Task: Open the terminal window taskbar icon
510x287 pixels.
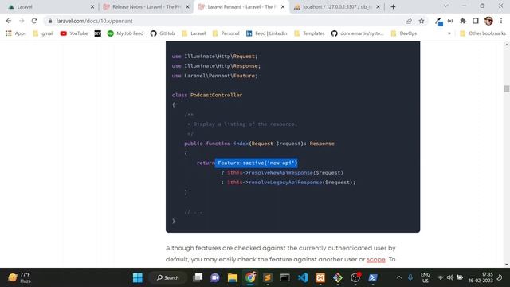Action: coord(285,277)
